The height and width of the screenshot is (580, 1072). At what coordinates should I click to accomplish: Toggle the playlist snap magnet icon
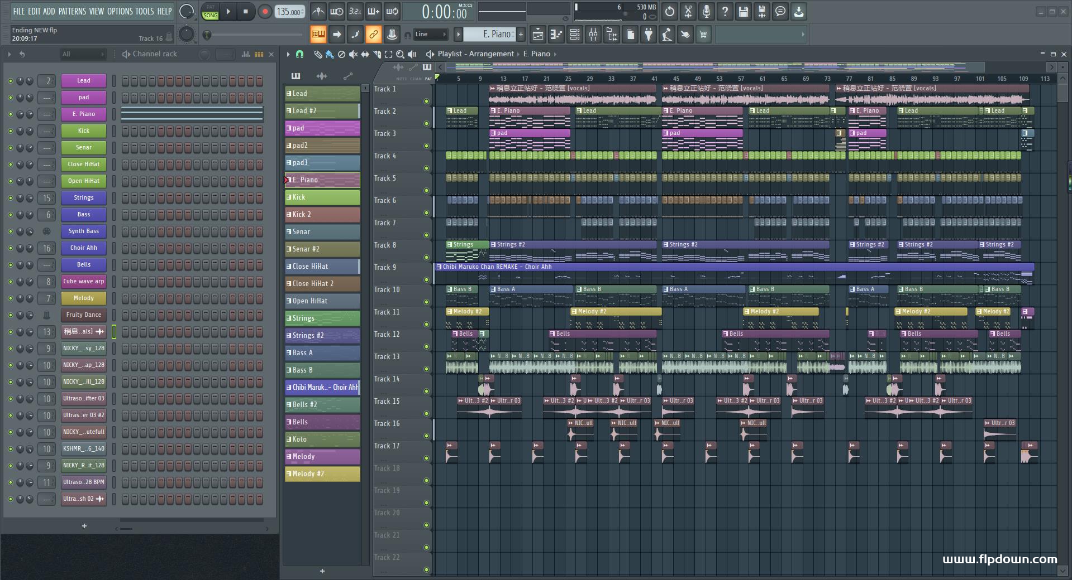pyautogui.click(x=300, y=54)
